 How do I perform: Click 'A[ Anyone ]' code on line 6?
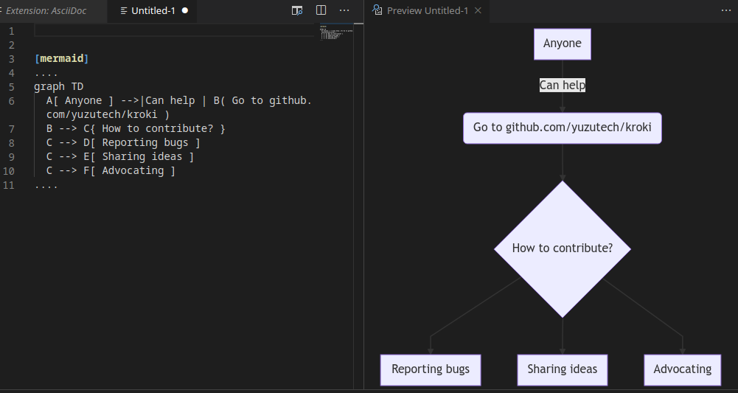pyautogui.click(x=80, y=101)
